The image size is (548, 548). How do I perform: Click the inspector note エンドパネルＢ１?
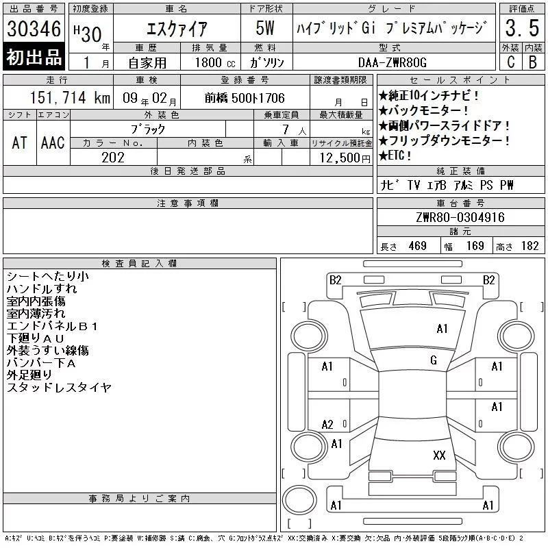[x=52, y=326]
